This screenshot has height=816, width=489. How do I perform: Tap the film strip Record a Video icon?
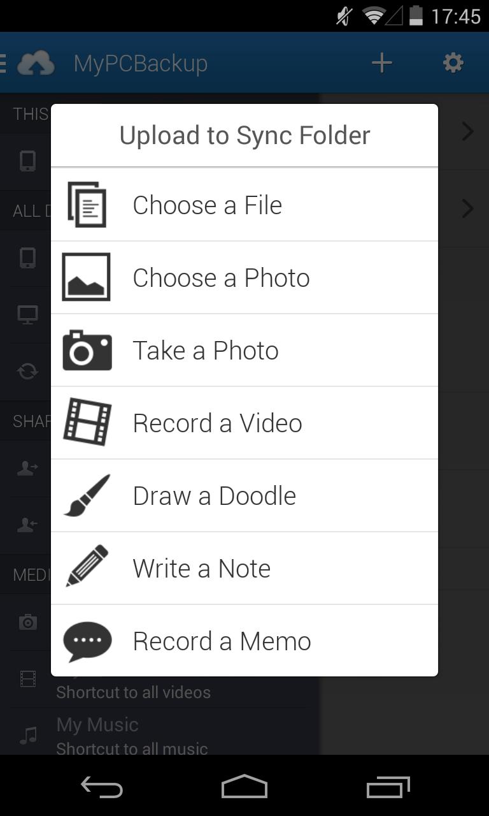click(87, 423)
